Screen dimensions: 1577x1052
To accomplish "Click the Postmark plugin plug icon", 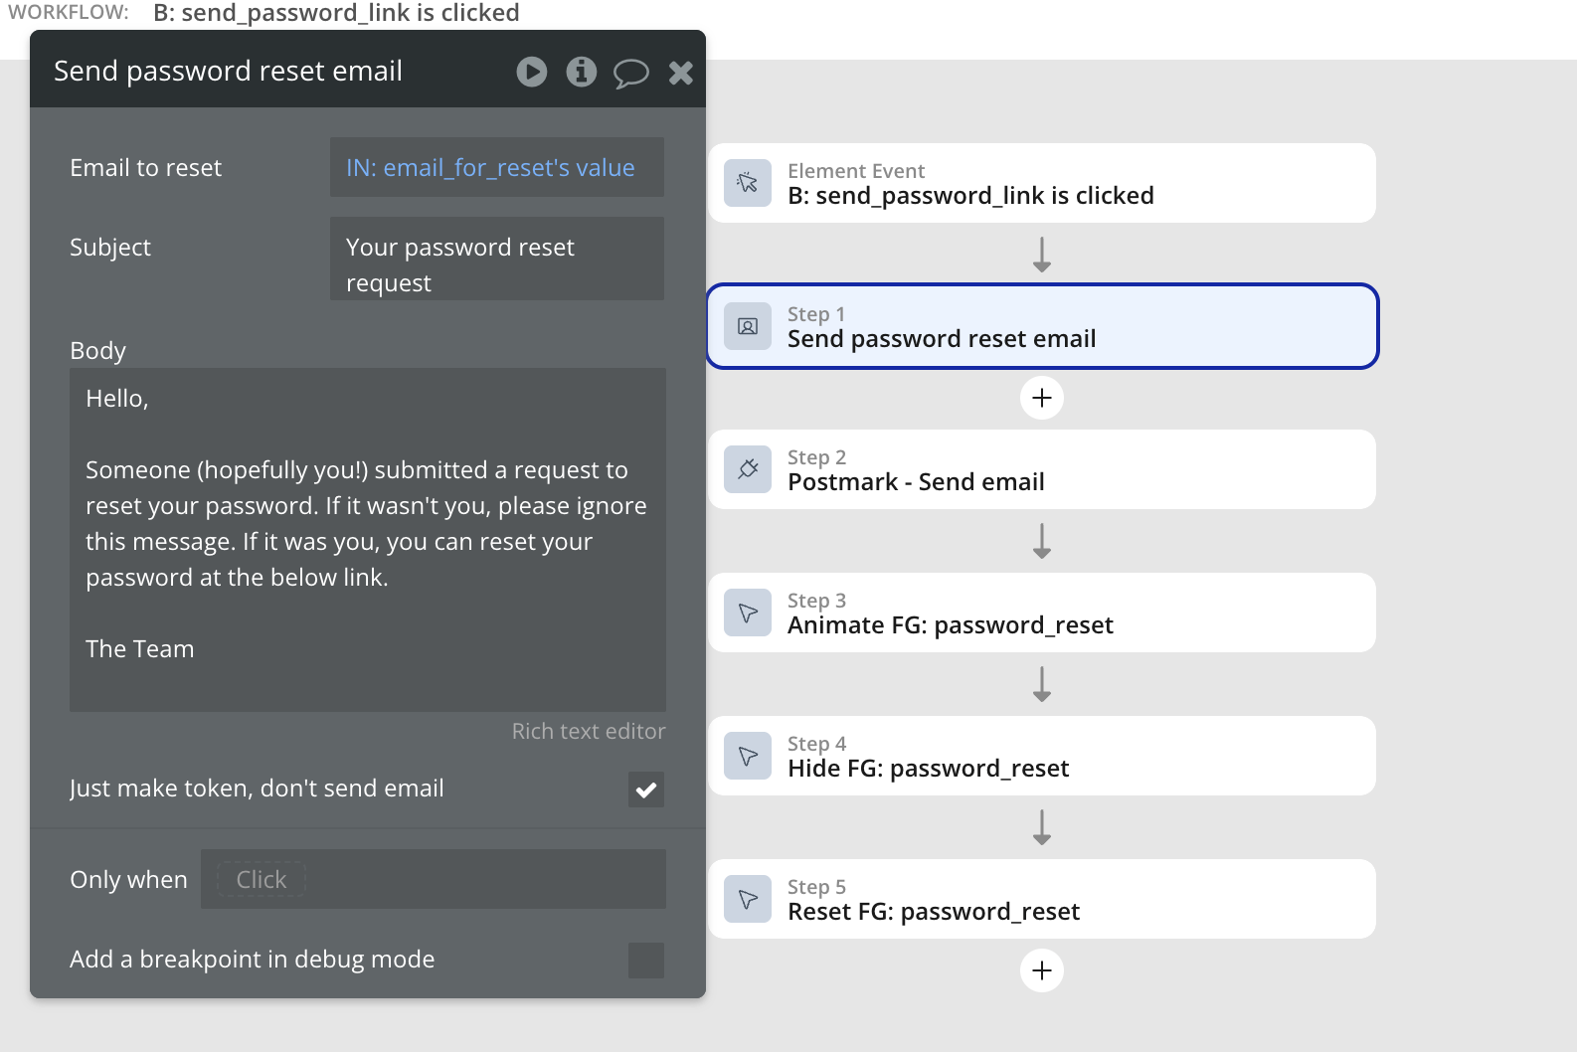I will point(748,469).
